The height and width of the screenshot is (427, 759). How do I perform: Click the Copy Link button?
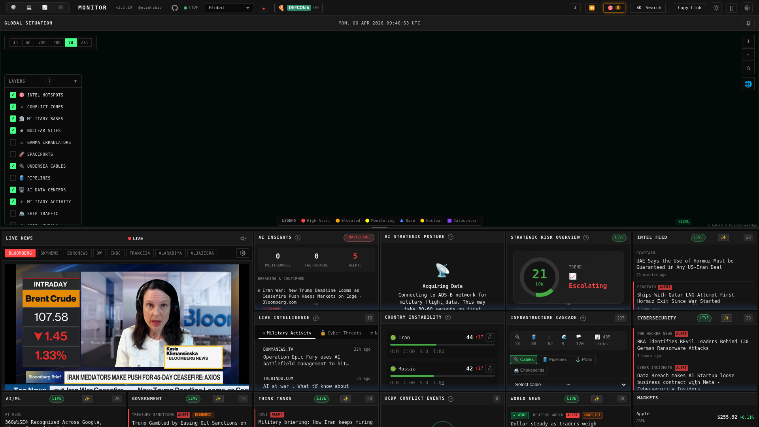pyautogui.click(x=689, y=8)
